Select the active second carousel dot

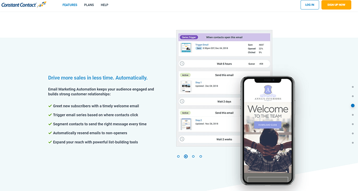[186, 156]
